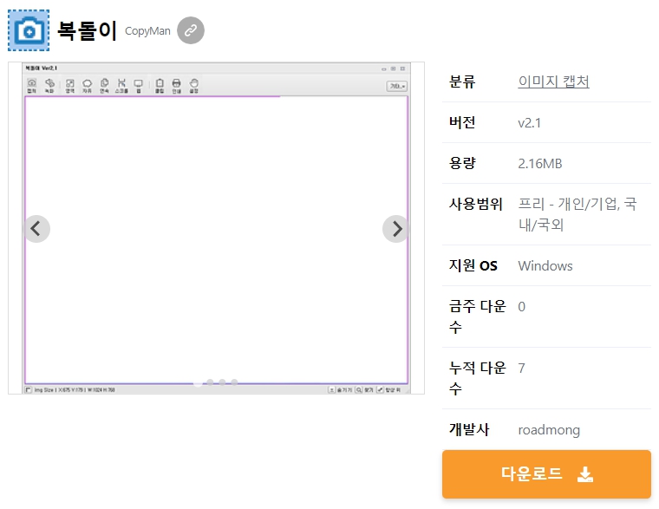Click the 금주 다운 수 value 0
The width and height of the screenshot is (659, 509).
522,307
